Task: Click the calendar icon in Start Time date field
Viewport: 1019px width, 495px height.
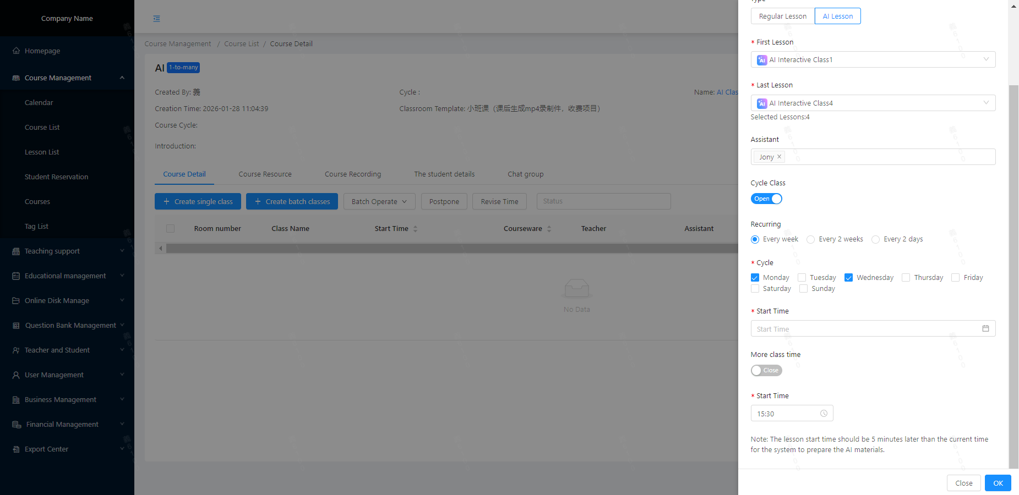Action: (x=985, y=328)
